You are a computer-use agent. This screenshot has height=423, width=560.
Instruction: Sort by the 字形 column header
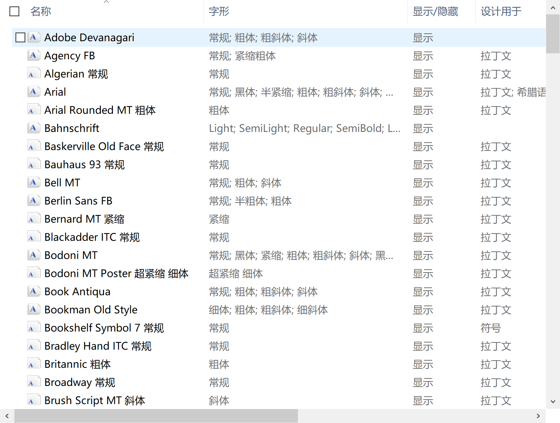pos(219,11)
